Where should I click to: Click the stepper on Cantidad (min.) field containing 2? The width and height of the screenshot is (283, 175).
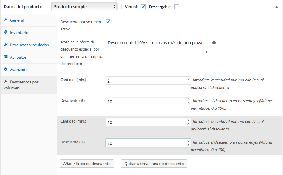tap(188, 80)
